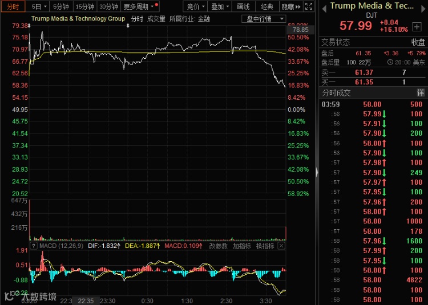Click the 盘后 61.35 after-hours price
The height and width of the screenshot is (305, 428).
click(x=364, y=53)
